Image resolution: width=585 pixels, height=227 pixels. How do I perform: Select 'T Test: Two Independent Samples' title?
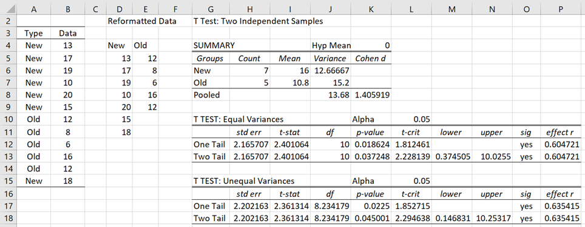(x=258, y=21)
